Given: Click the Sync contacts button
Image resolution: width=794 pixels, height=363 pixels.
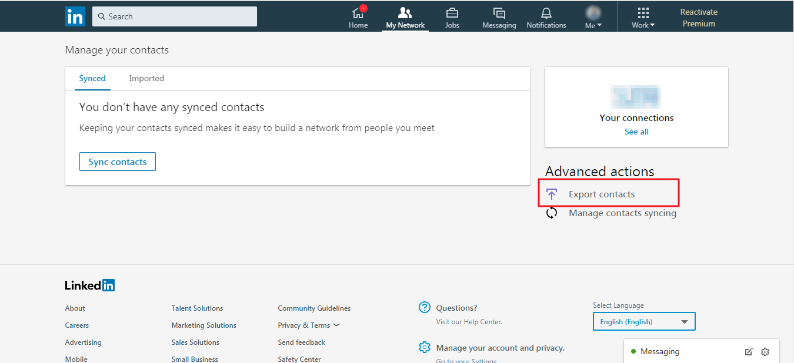Looking at the screenshot, I should pyautogui.click(x=118, y=162).
